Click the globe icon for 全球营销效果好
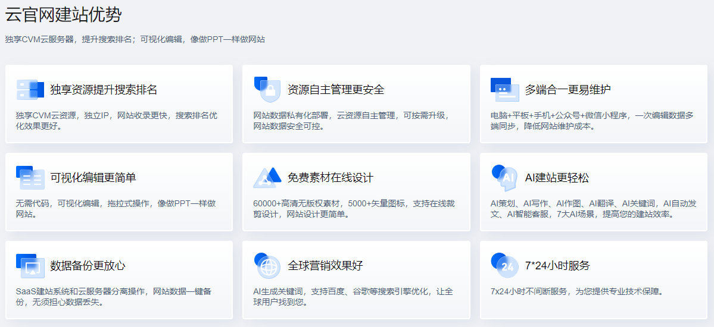714x327 pixels. click(267, 266)
